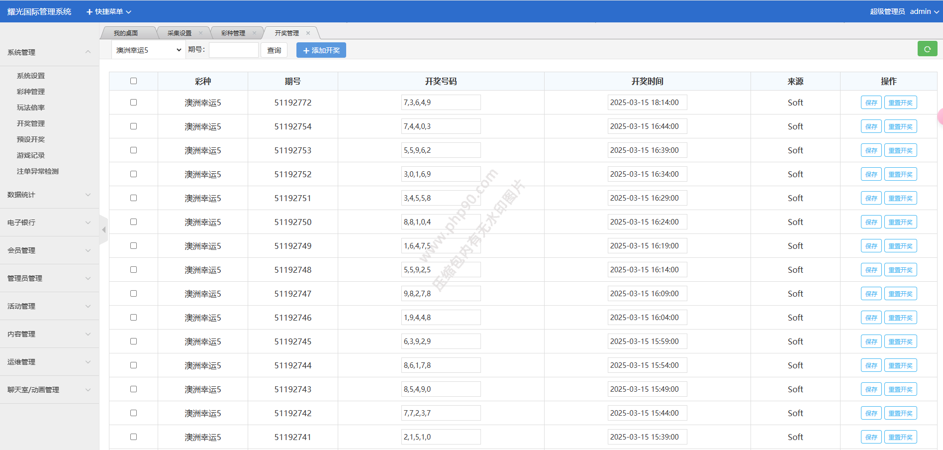
Task: Focus the 期号 search input field
Action: click(233, 50)
